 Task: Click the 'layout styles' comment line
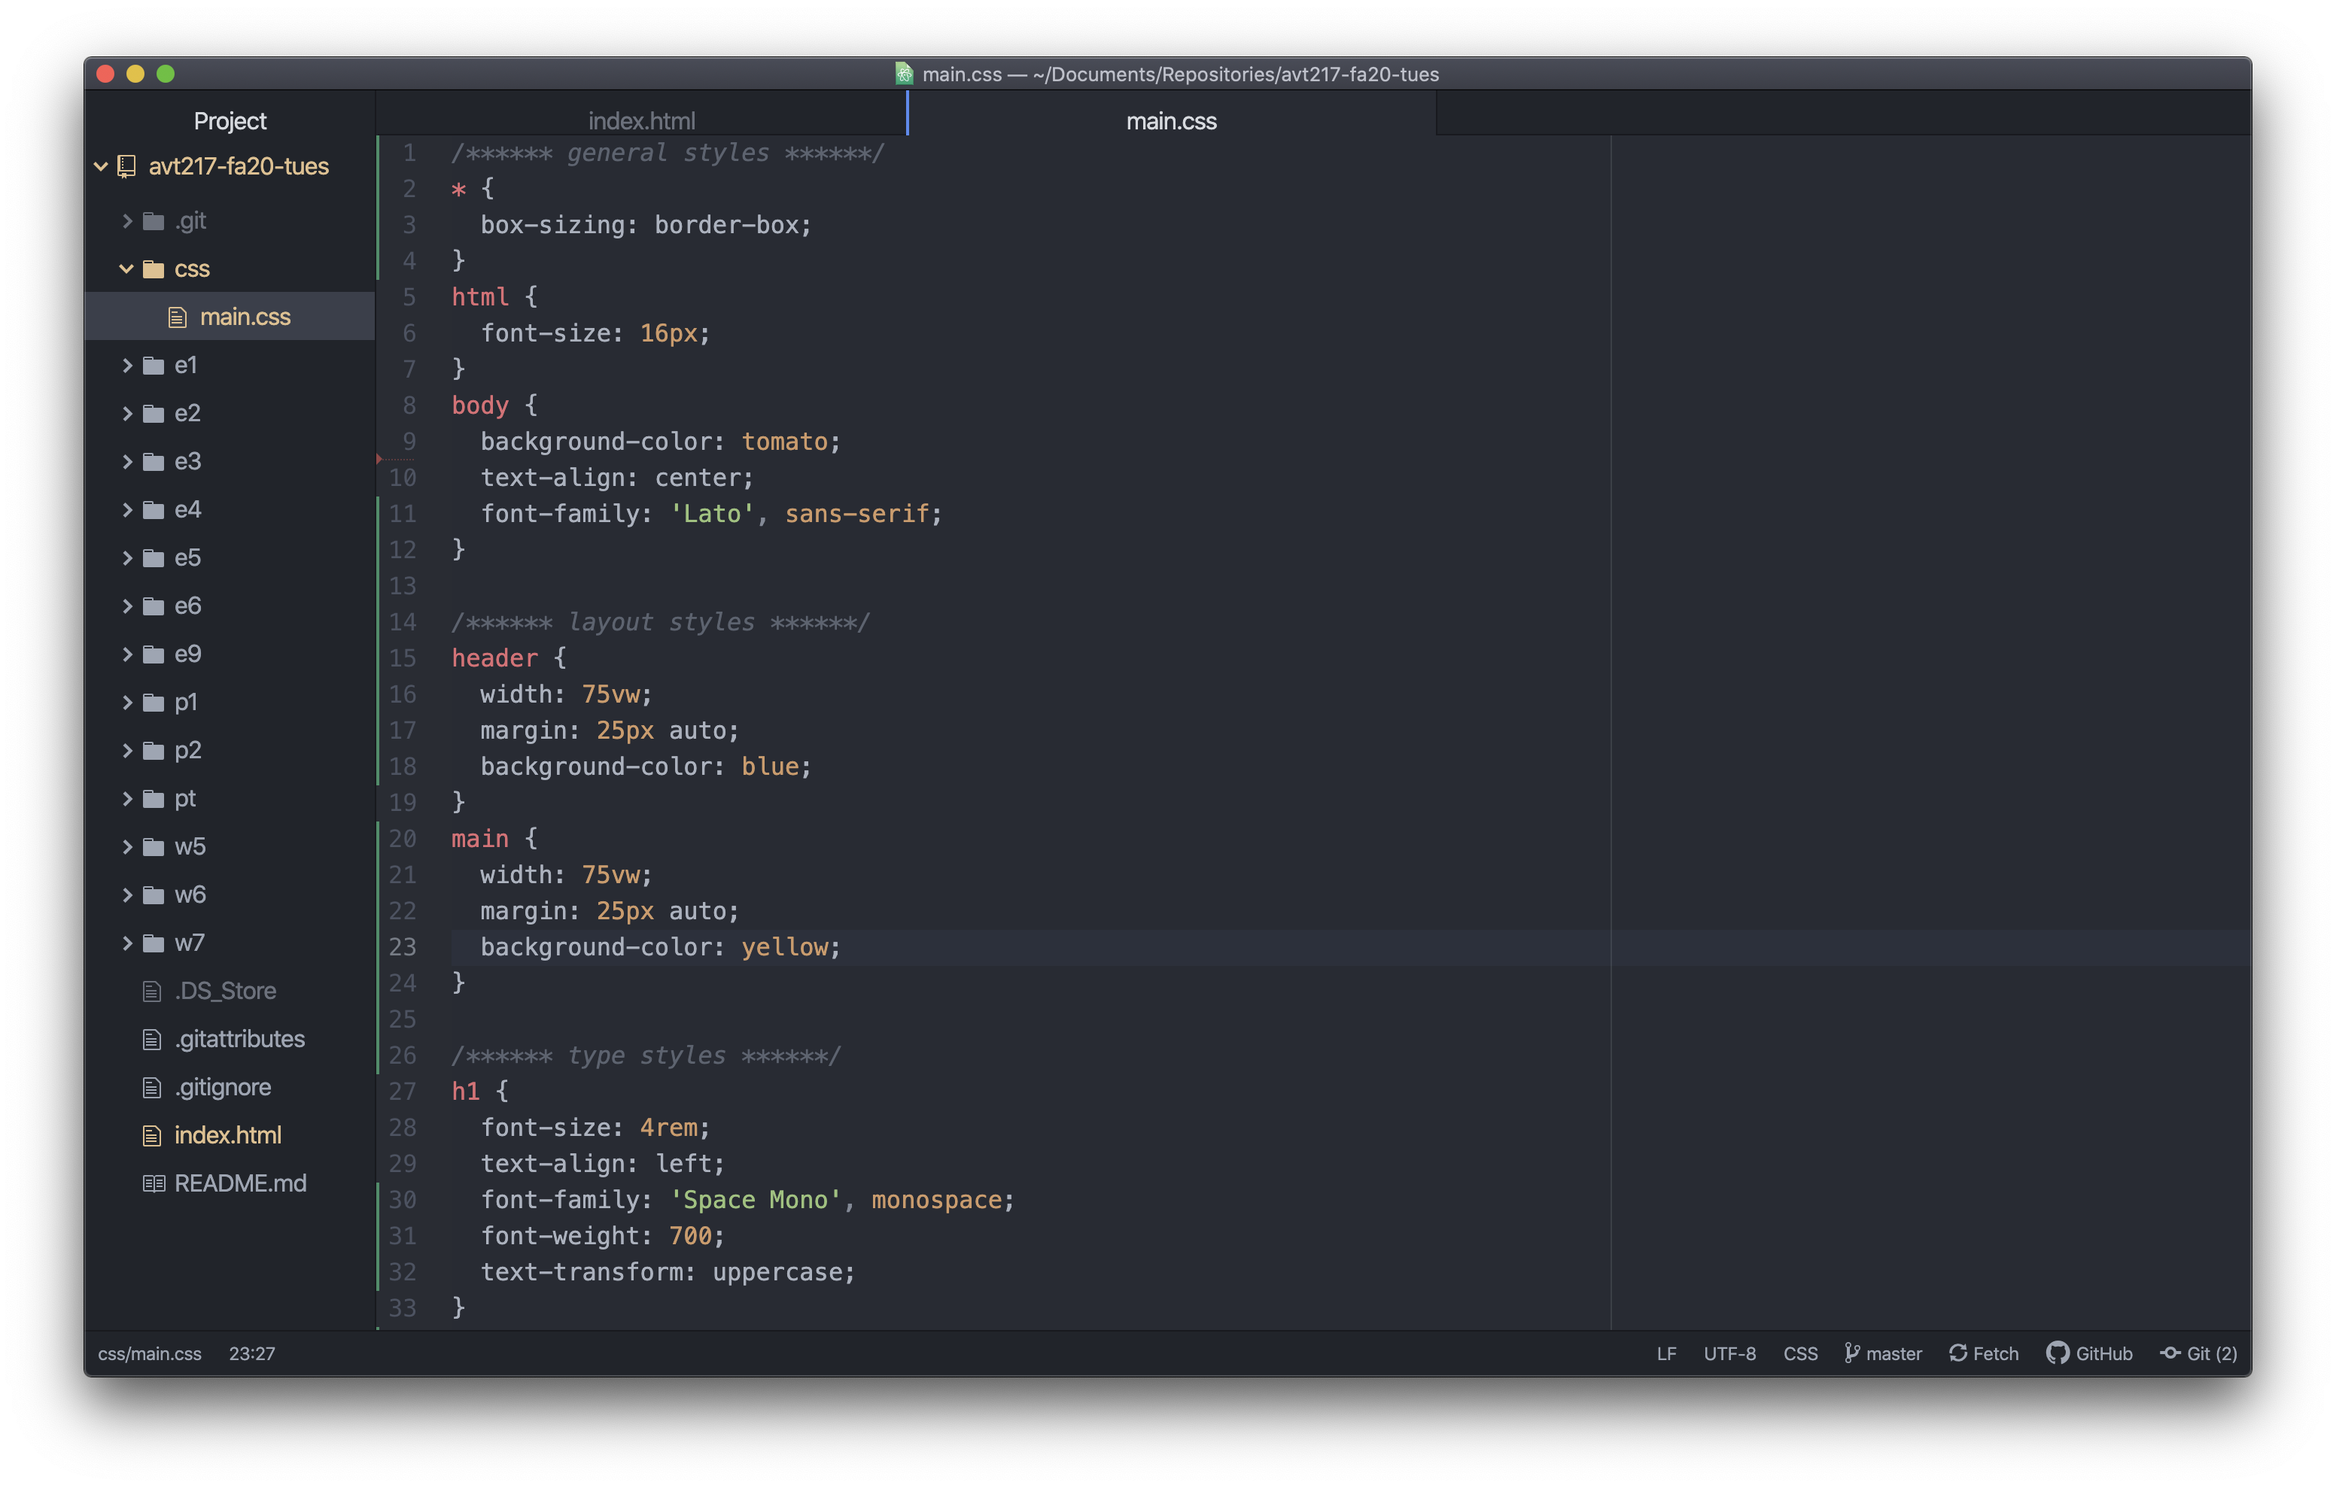(x=661, y=622)
